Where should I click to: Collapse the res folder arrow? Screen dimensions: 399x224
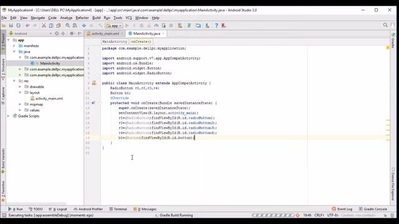tap(14, 81)
